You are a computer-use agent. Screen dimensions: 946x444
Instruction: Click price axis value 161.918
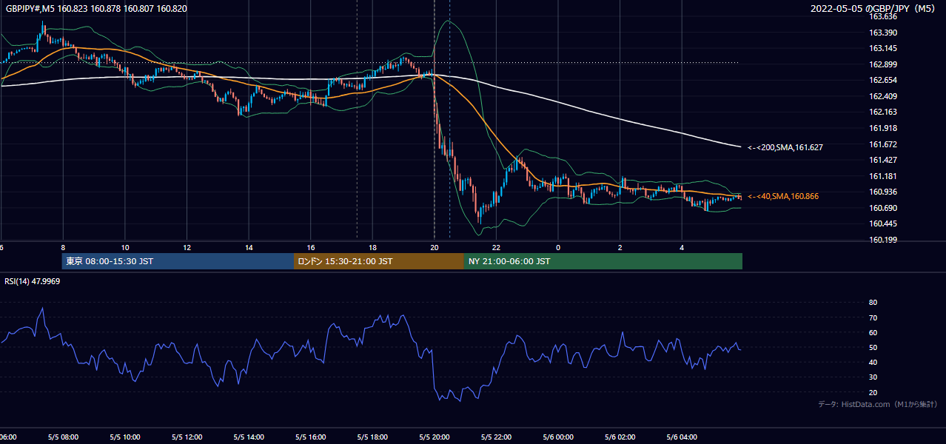882,128
